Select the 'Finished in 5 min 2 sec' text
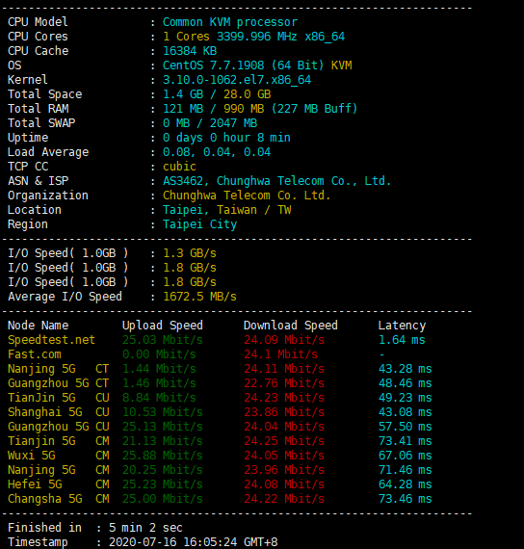This screenshot has height=549, width=524. click(x=95, y=528)
